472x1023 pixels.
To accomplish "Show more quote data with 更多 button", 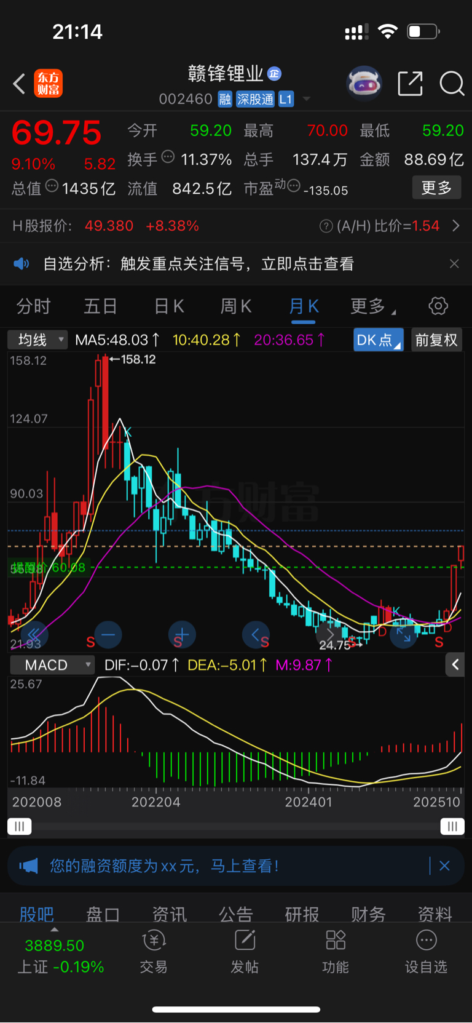I will (x=436, y=188).
